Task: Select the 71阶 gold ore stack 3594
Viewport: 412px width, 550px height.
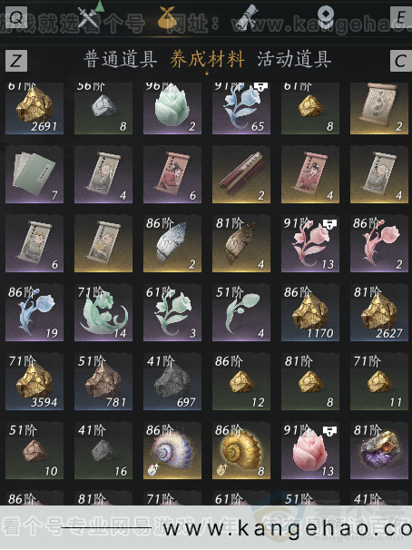Action: [34, 381]
